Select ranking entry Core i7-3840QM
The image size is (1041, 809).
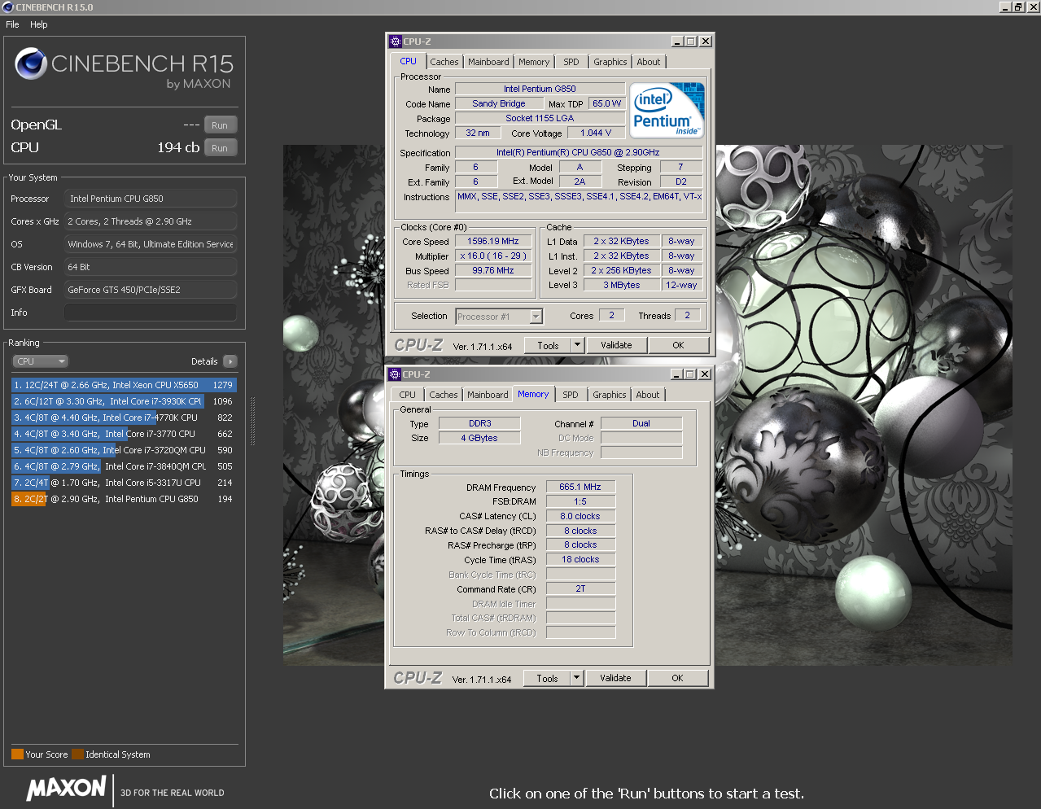point(124,466)
